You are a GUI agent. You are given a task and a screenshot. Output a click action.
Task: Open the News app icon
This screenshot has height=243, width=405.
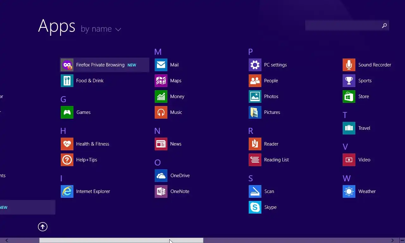tap(161, 144)
